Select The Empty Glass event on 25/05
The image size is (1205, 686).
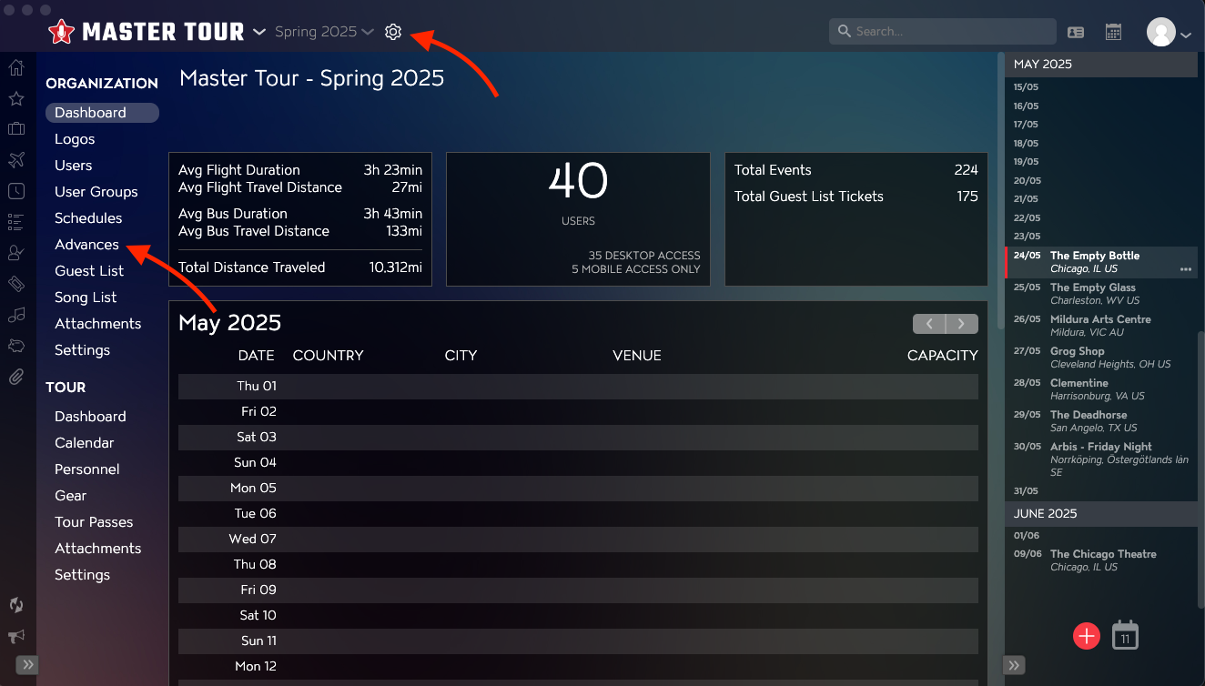pos(1101,294)
